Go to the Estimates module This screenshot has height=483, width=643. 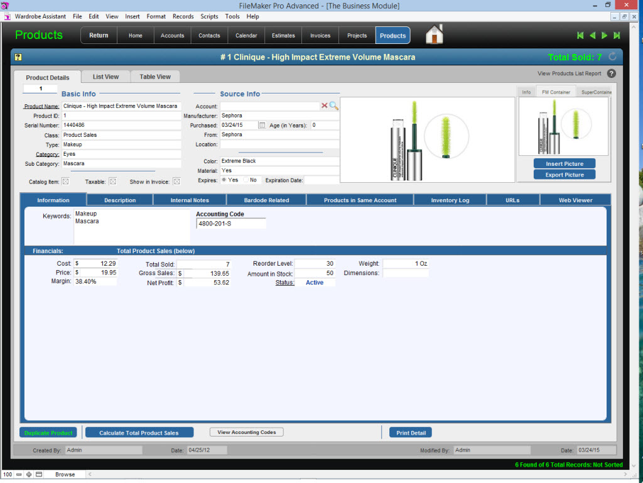pyautogui.click(x=283, y=35)
